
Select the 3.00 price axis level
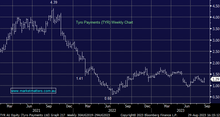[x=215, y=40]
